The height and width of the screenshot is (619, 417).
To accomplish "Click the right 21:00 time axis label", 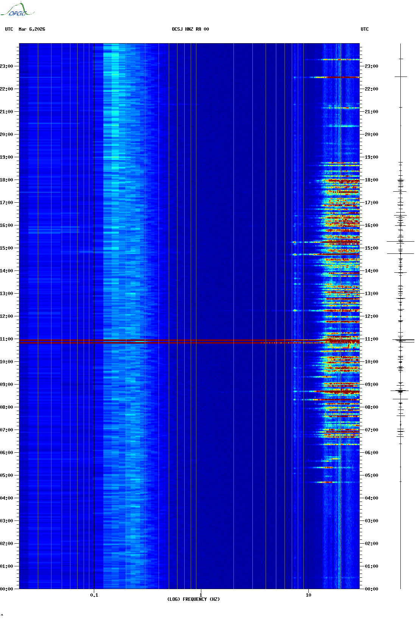I will point(371,112).
